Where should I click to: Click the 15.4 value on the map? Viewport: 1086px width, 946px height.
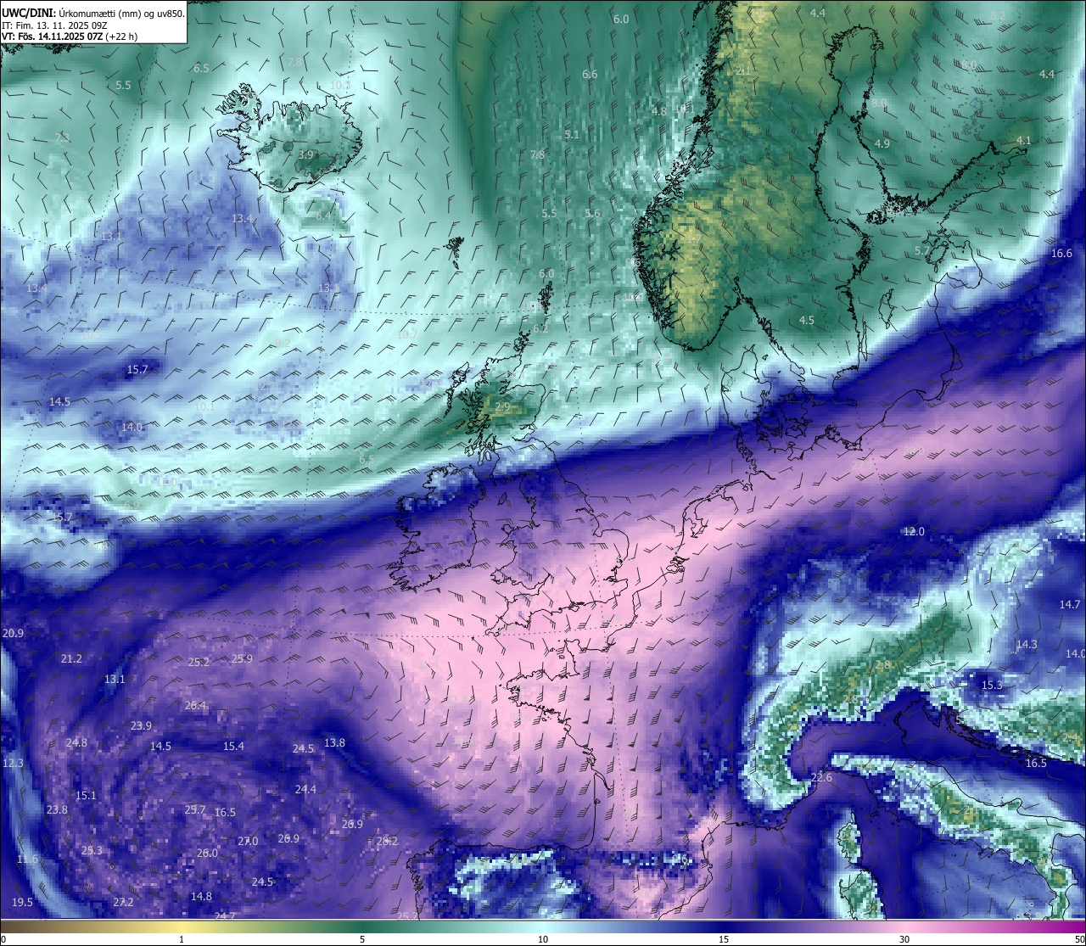233,746
